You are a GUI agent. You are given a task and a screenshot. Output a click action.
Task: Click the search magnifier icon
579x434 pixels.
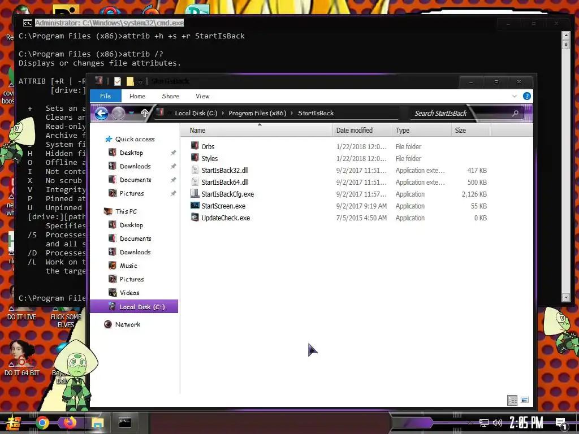pyautogui.click(x=516, y=113)
